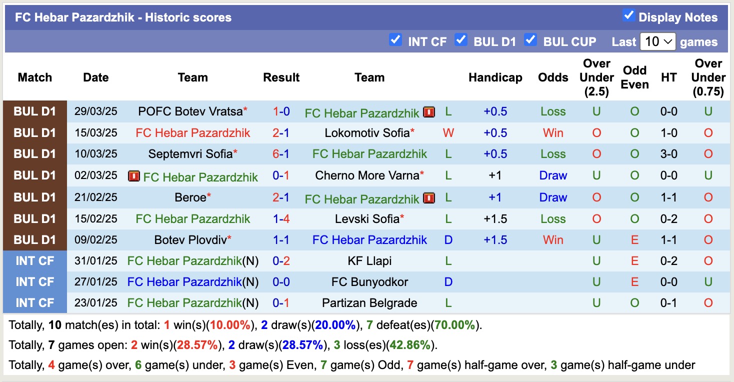Click red card icon in Botev Vratsa row
This screenshot has height=382, width=734.
(x=429, y=112)
